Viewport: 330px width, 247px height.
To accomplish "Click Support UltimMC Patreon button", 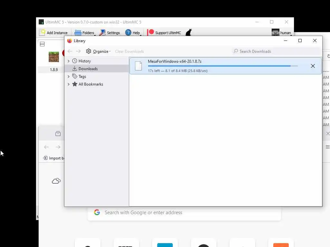I will pyautogui.click(x=164, y=32).
